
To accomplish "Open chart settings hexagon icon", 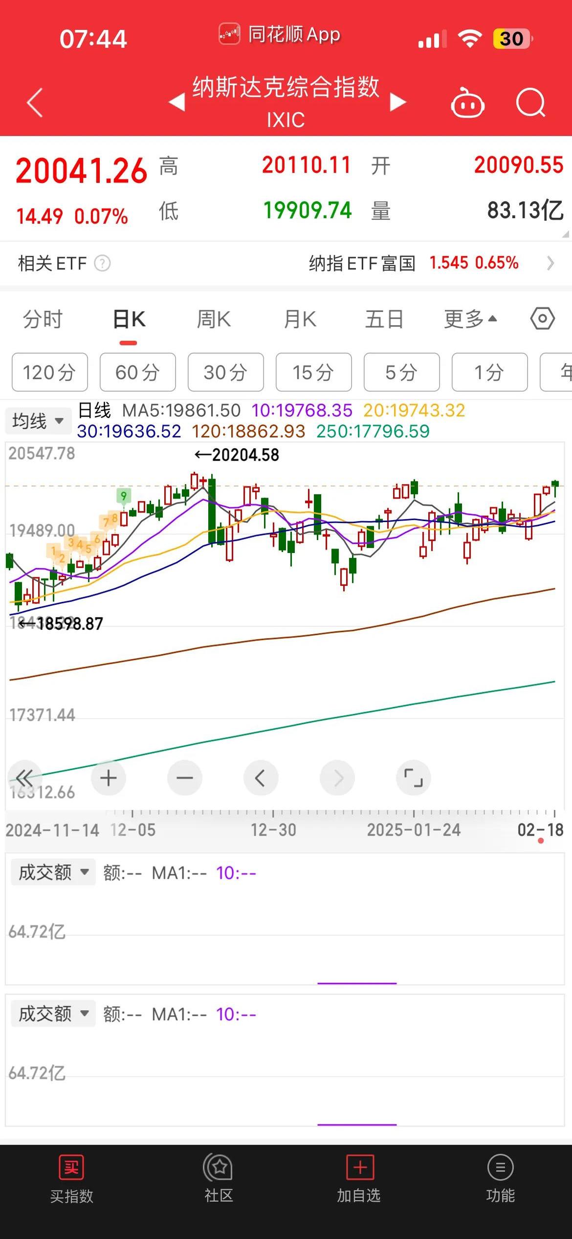I will (x=542, y=319).
